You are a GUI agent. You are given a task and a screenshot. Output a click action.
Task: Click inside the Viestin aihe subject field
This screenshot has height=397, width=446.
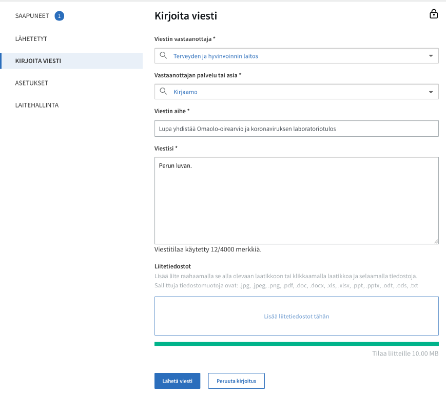(x=297, y=128)
